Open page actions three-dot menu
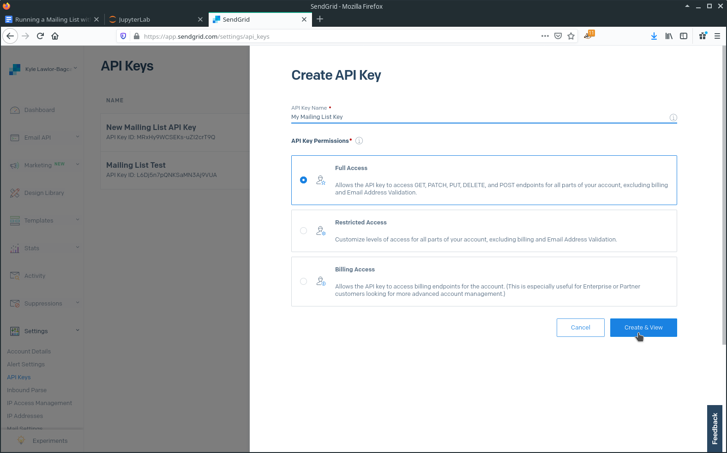Image resolution: width=727 pixels, height=453 pixels. [545, 36]
